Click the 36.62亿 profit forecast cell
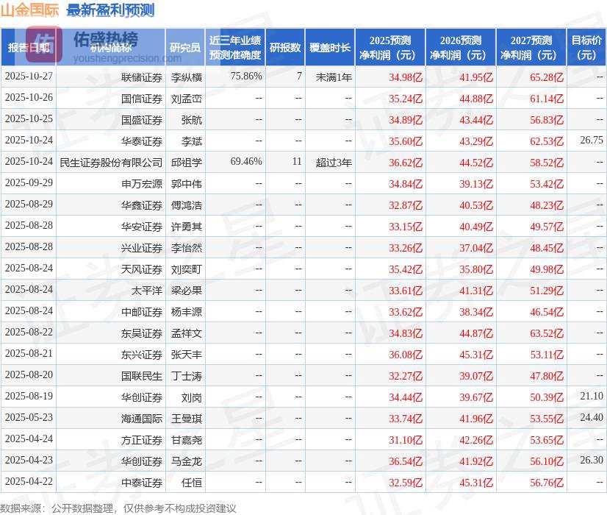The width and height of the screenshot is (607, 515). (407, 162)
